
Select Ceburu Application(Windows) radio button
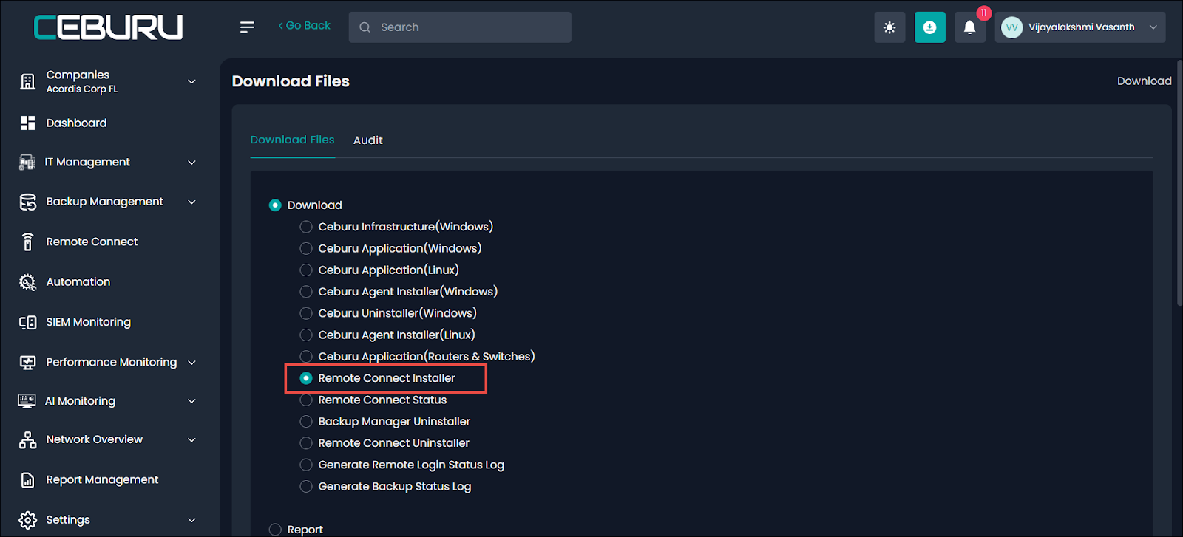tap(306, 248)
